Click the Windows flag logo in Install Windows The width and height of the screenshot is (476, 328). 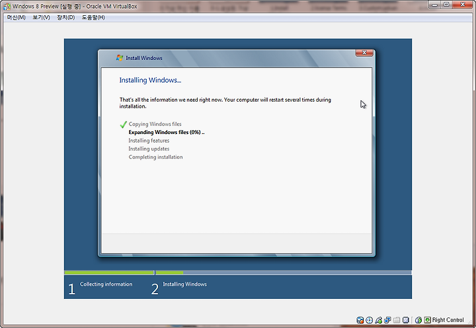click(x=120, y=58)
